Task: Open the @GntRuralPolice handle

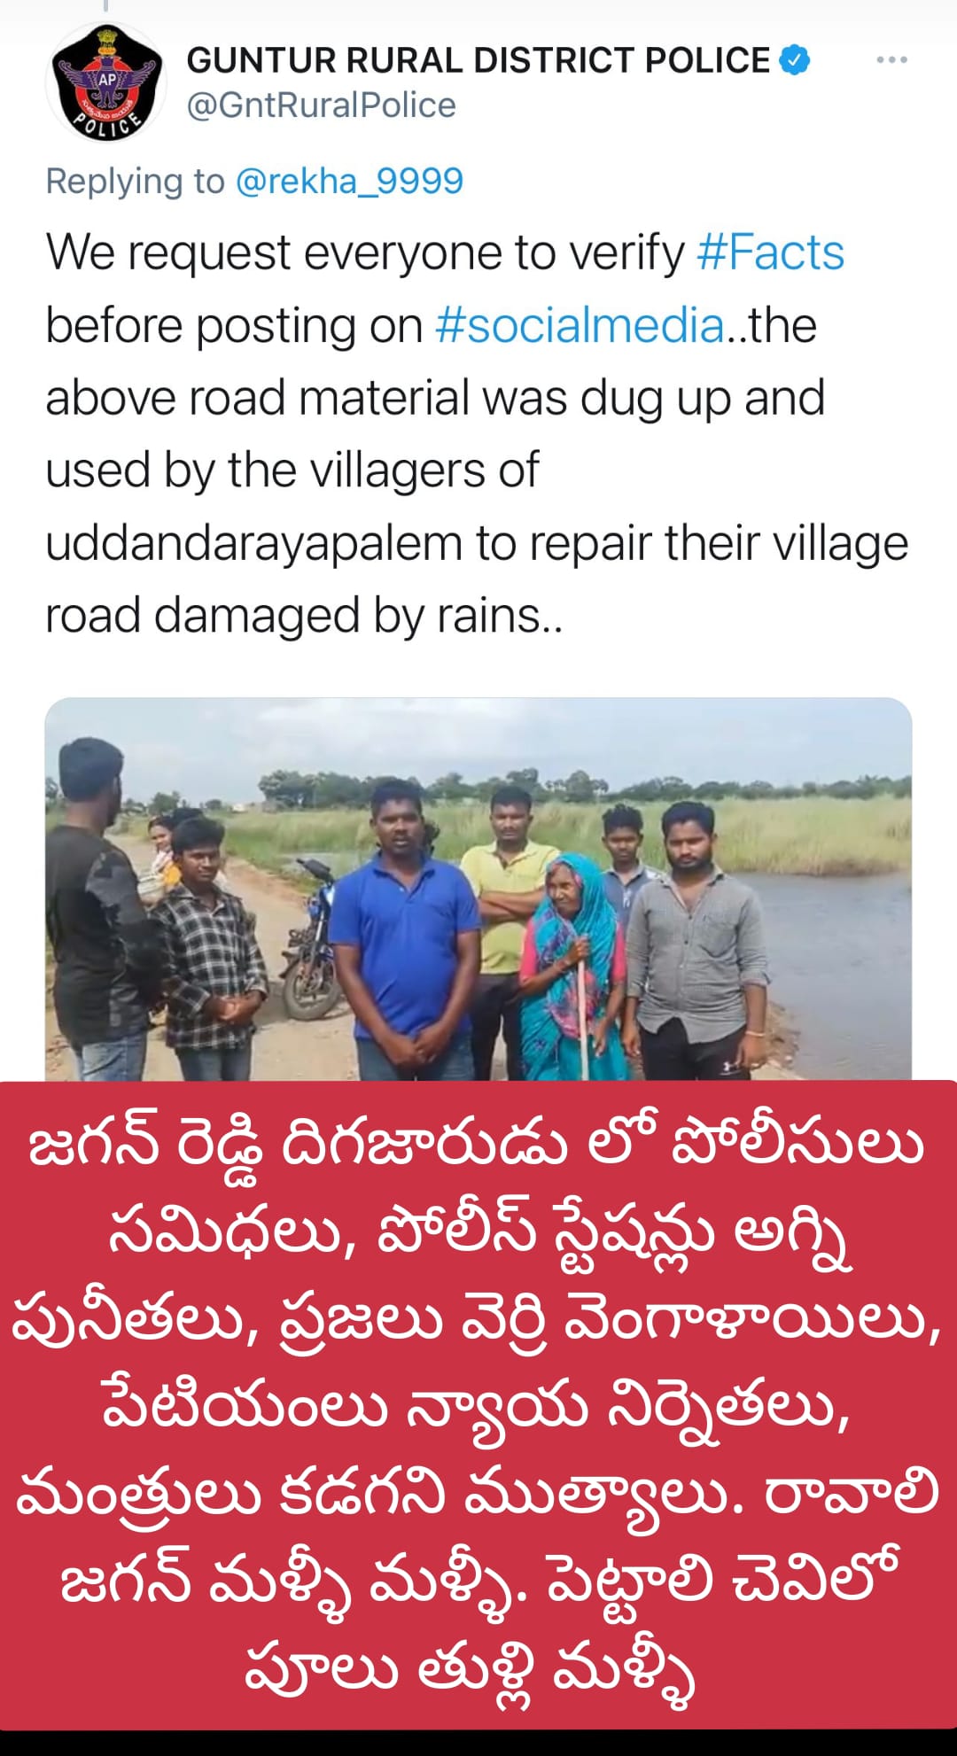Action: (321, 105)
